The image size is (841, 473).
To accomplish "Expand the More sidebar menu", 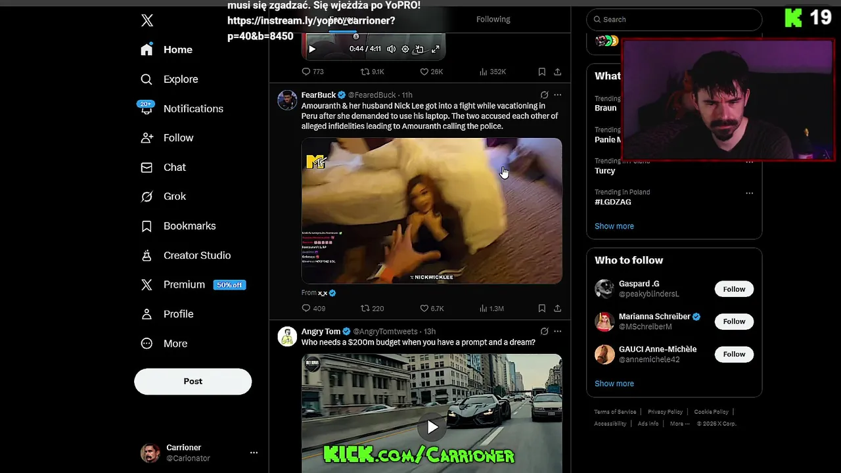I will pyautogui.click(x=164, y=344).
